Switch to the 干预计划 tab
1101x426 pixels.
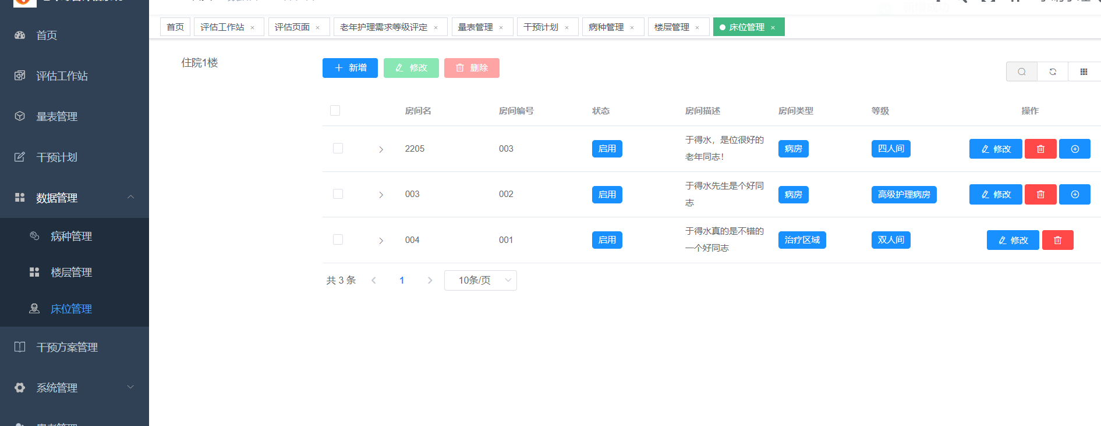[540, 27]
